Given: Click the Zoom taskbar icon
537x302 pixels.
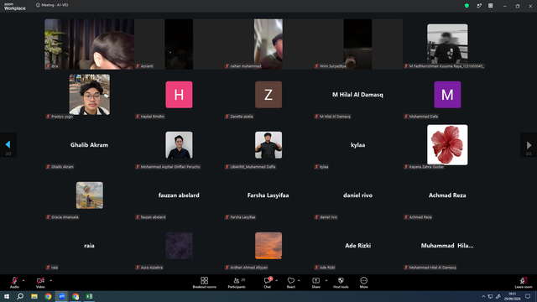Looking at the screenshot, I should tap(61, 296).
